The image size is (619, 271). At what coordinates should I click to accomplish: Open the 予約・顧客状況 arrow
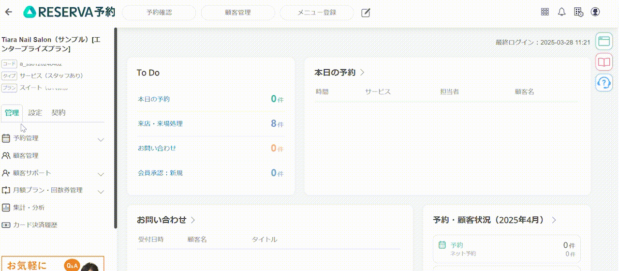[554, 220]
